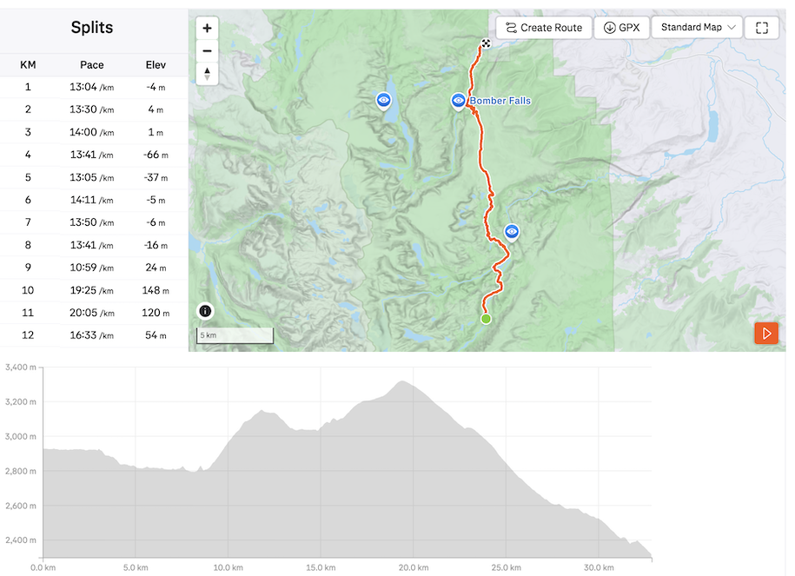Screen dimensions: 795x576
Task: Select the lake viewpoint marker west of the route
Action: click(383, 100)
